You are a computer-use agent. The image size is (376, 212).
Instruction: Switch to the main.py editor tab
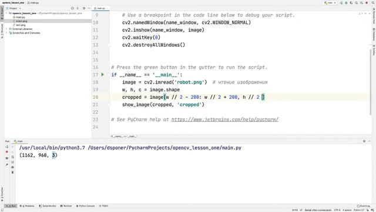[100, 8]
